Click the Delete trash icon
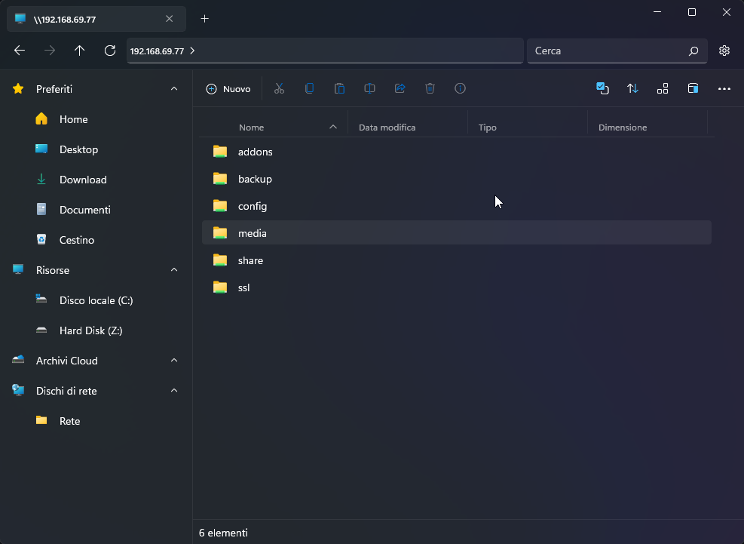This screenshot has height=544, width=744. (430, 88)
